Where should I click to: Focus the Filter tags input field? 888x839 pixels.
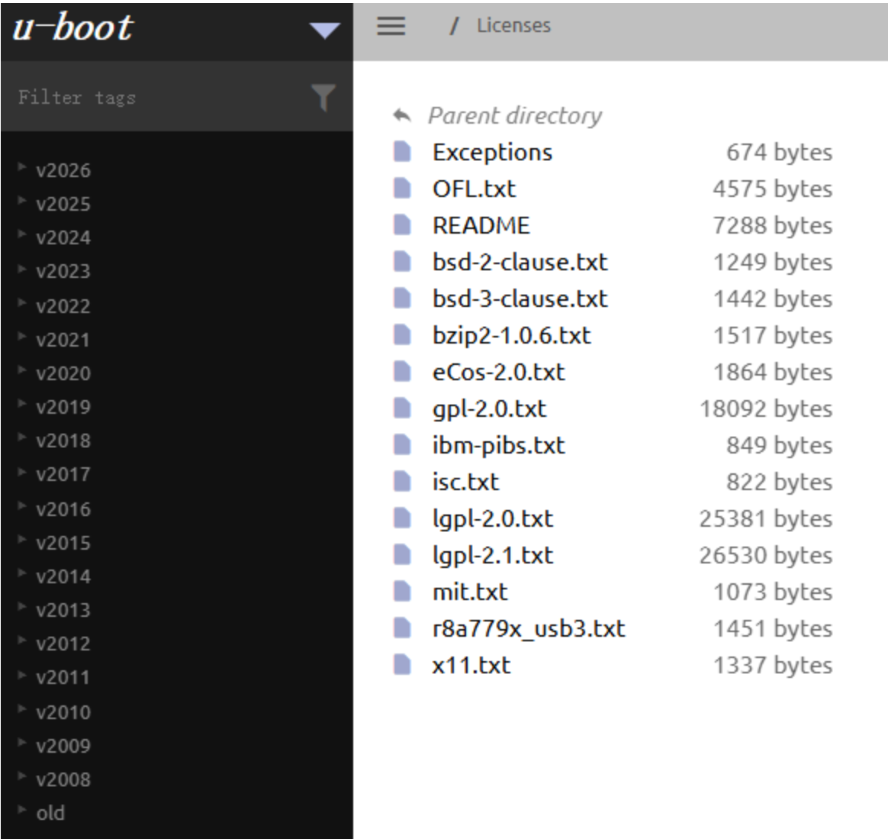point(159,98)
